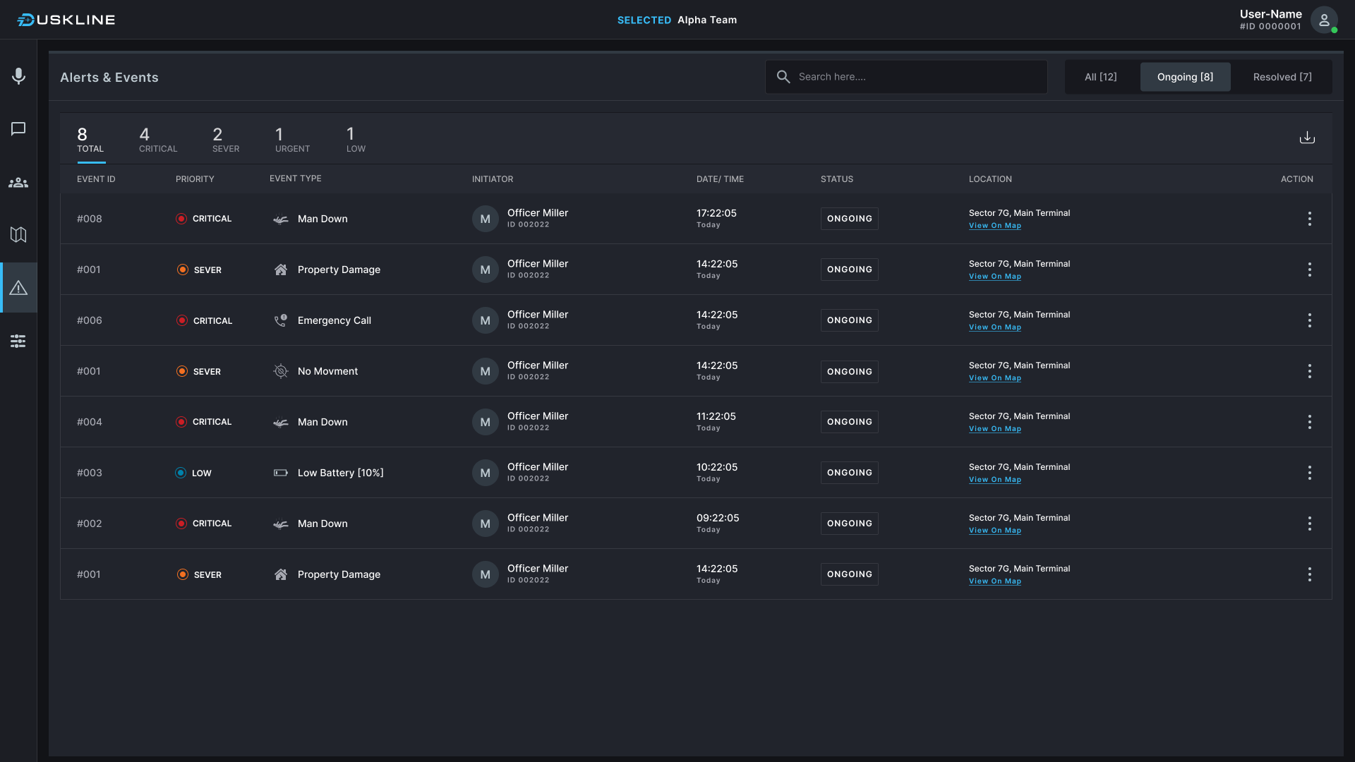Open the microphone voice panel in sidebar
Viewport: 1355px width, 762px height.
(18, 75)
